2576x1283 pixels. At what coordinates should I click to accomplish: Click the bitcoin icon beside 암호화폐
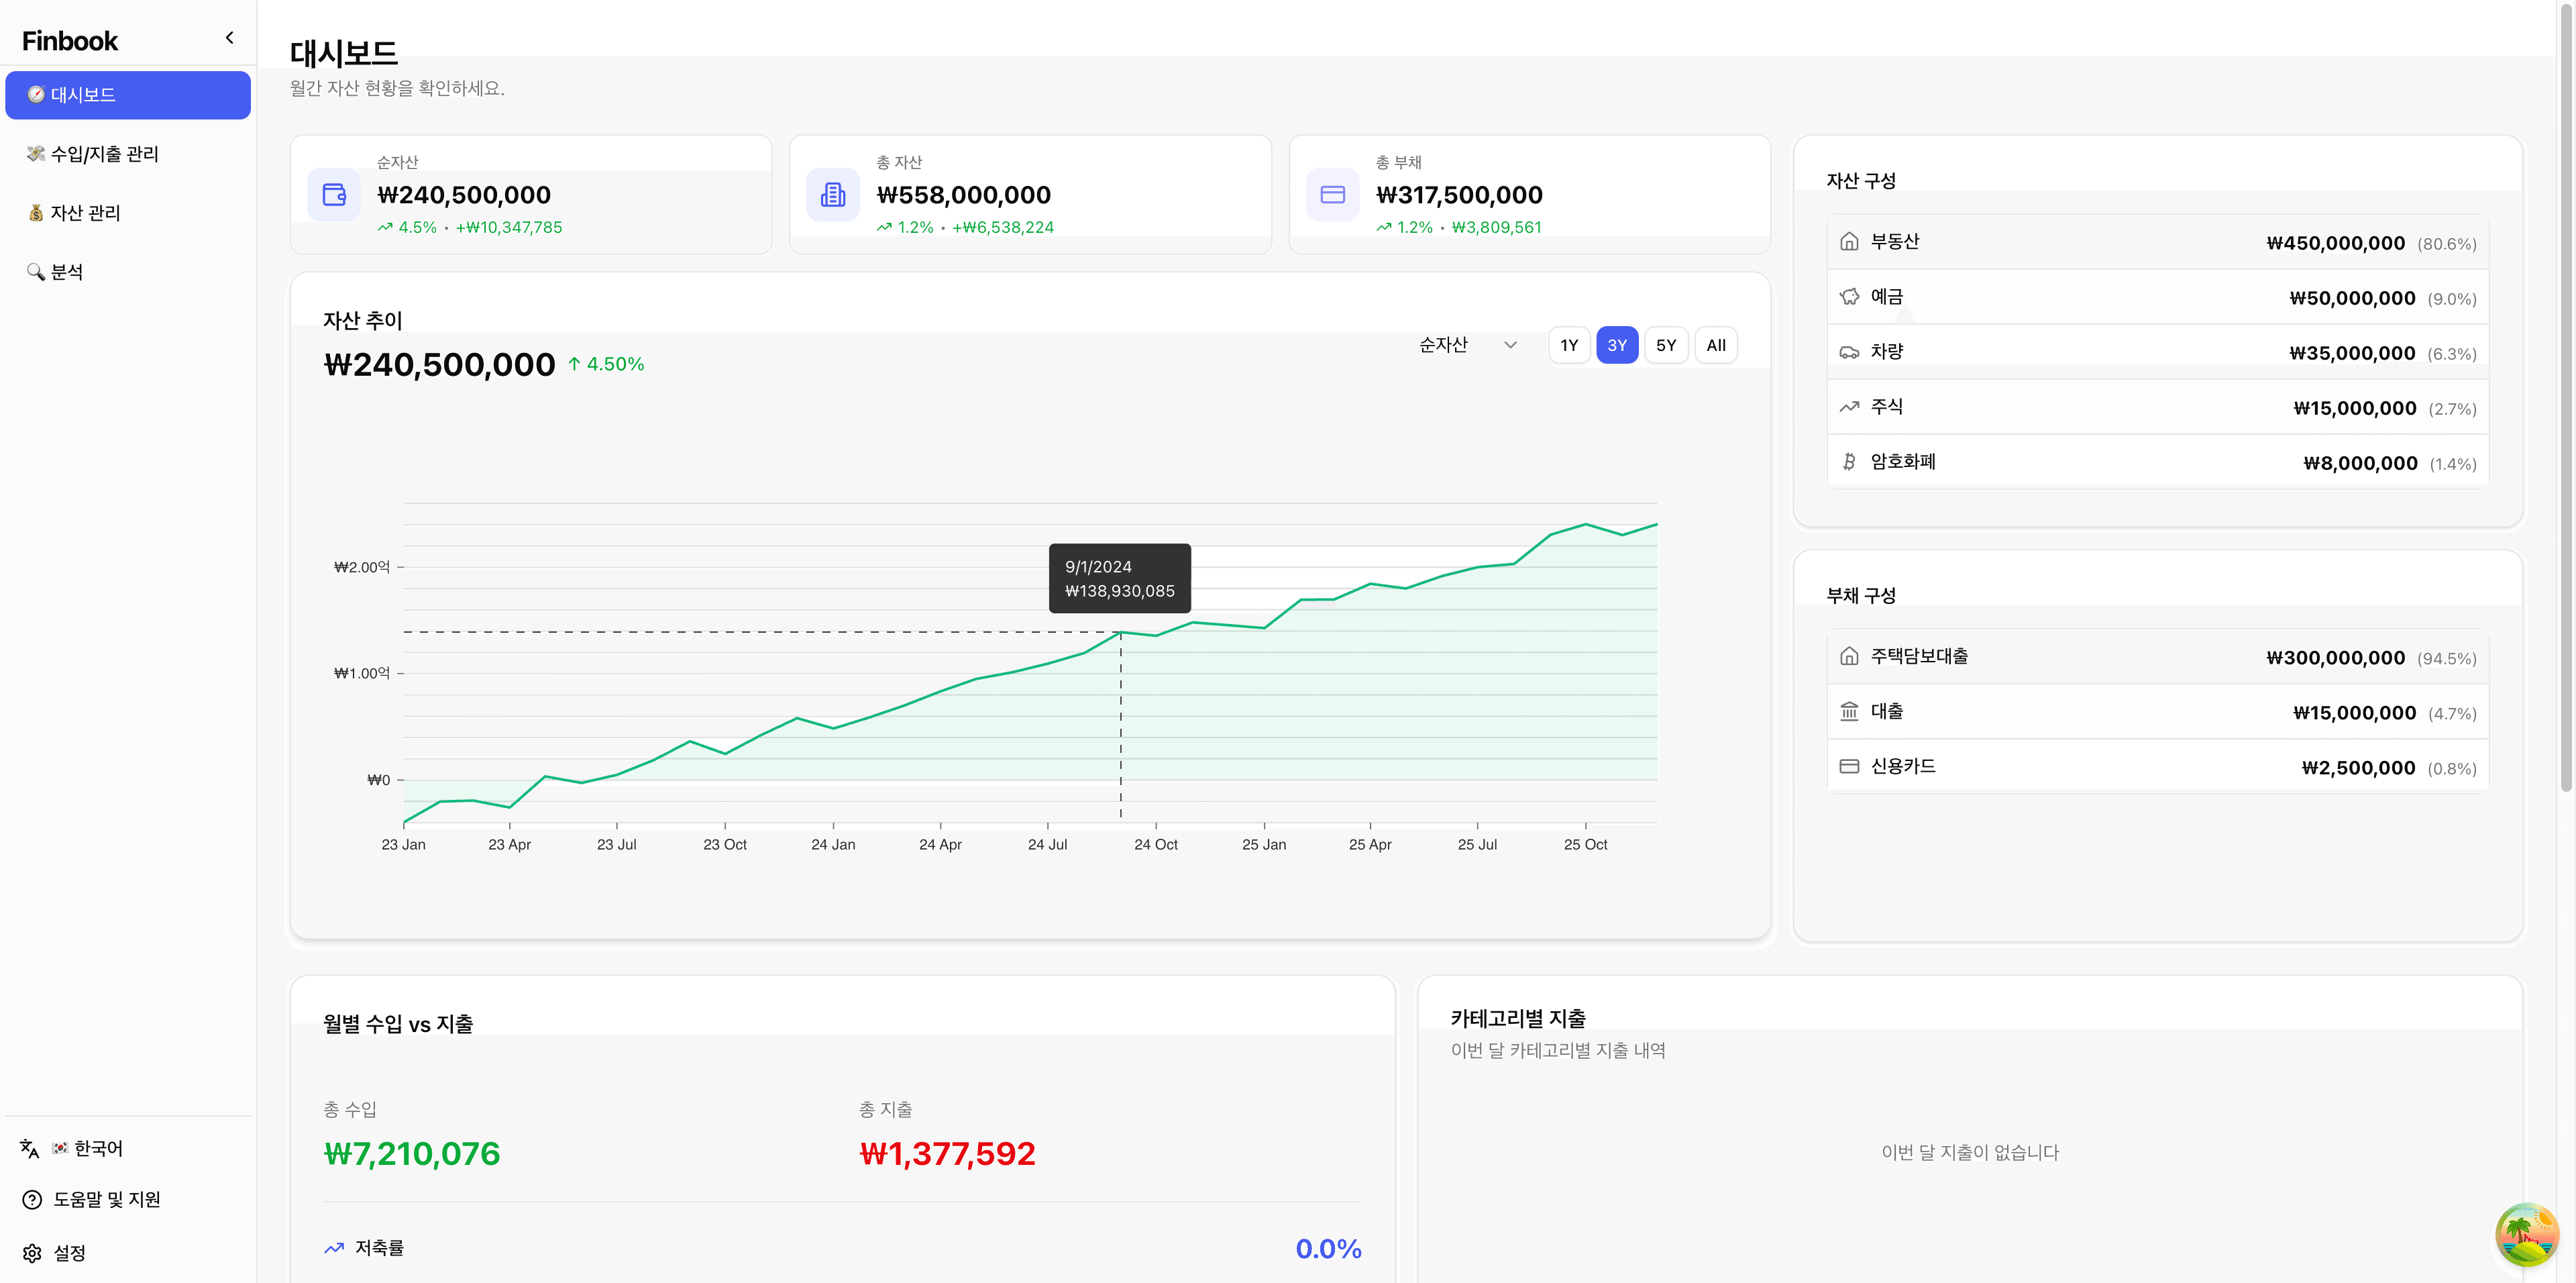click(1849, 462)
